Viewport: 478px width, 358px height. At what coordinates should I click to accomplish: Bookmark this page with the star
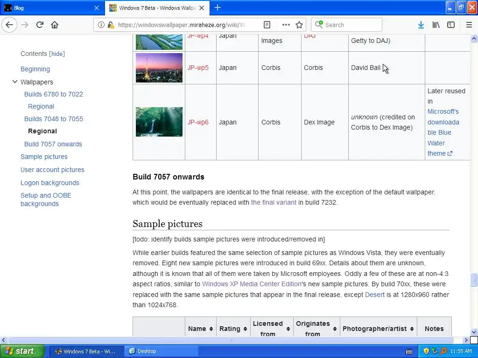299,25
